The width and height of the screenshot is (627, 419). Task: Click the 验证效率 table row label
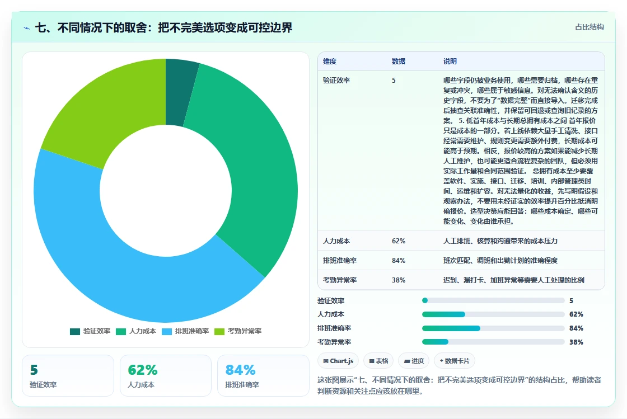coord(336,81)
